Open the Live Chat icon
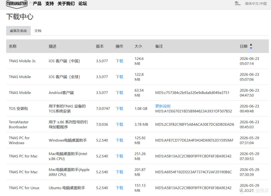 [237, 3]
